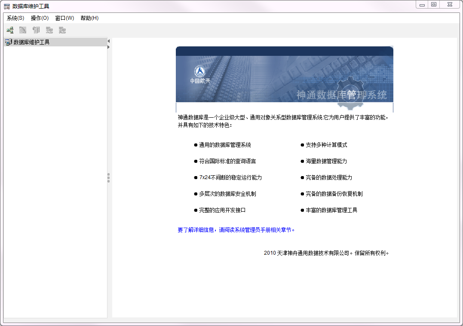Minimize the 数据库维护工具 window
This screenshot has height=326, width=463.
coord(422,4)
